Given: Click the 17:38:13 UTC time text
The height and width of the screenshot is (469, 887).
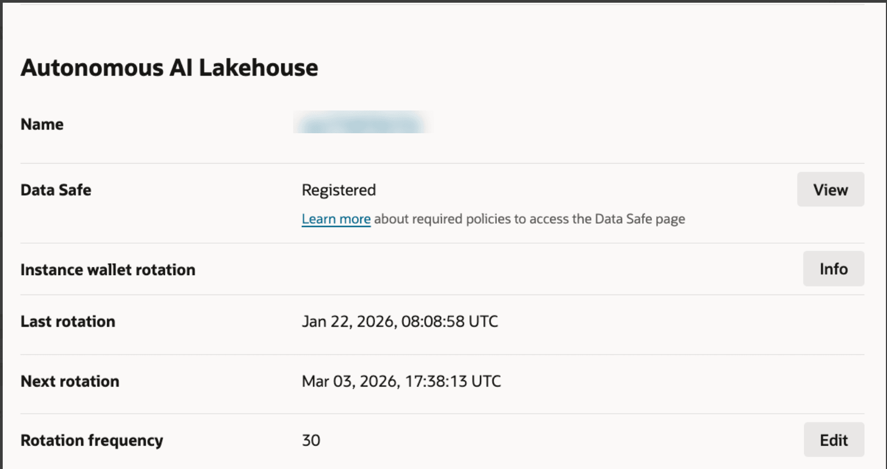Looking at the screenshot, I should point(452,381).
